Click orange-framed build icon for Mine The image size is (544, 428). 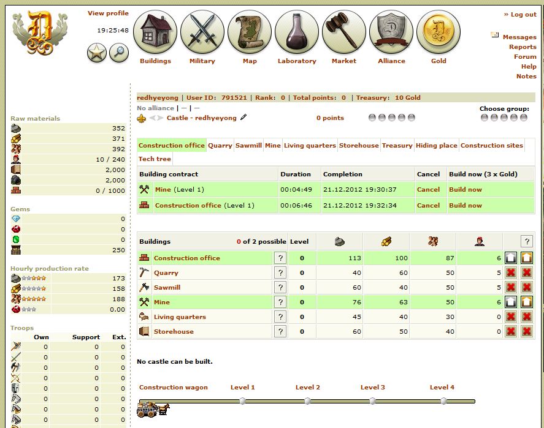(x=527, y=302)
